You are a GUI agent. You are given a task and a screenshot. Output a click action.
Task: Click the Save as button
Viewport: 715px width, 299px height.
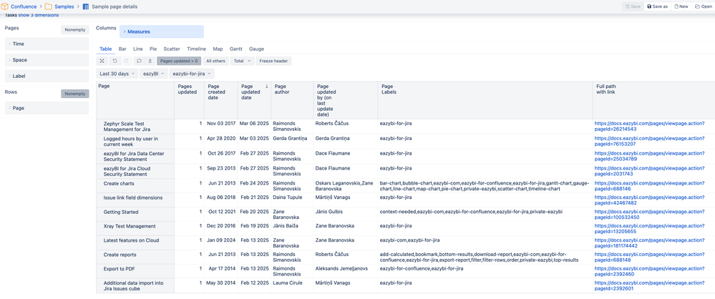(658, 7)
